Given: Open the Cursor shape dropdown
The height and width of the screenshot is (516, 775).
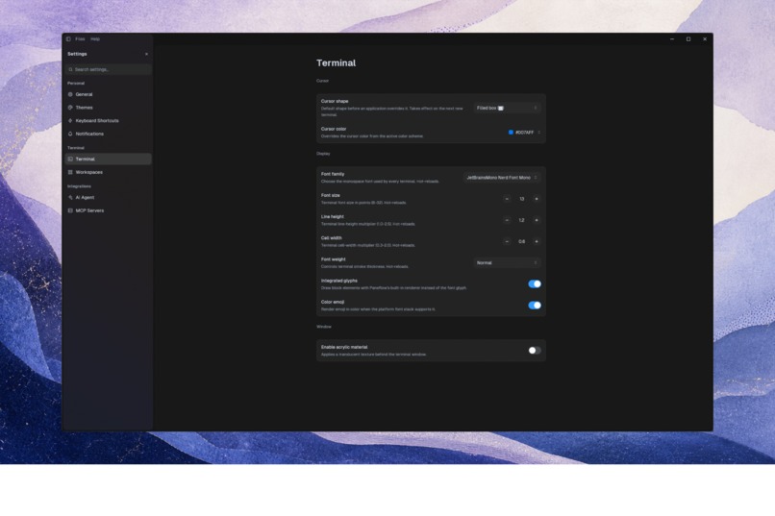Looking at the screenshot, I should click(507, 108).
